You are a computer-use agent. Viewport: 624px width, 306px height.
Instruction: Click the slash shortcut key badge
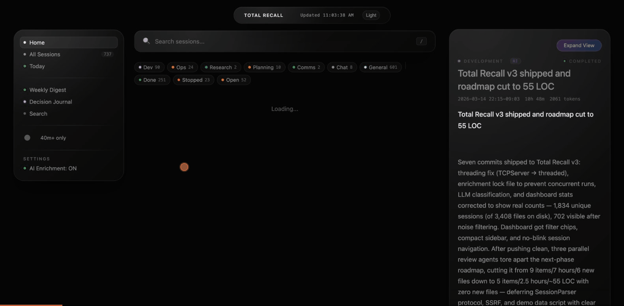click(421, 41)
